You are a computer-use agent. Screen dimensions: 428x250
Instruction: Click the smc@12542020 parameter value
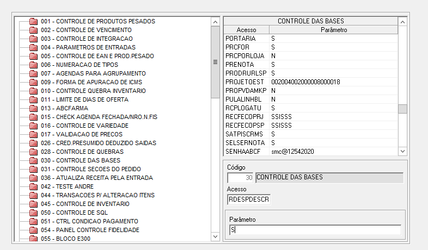tap(292, 152)
